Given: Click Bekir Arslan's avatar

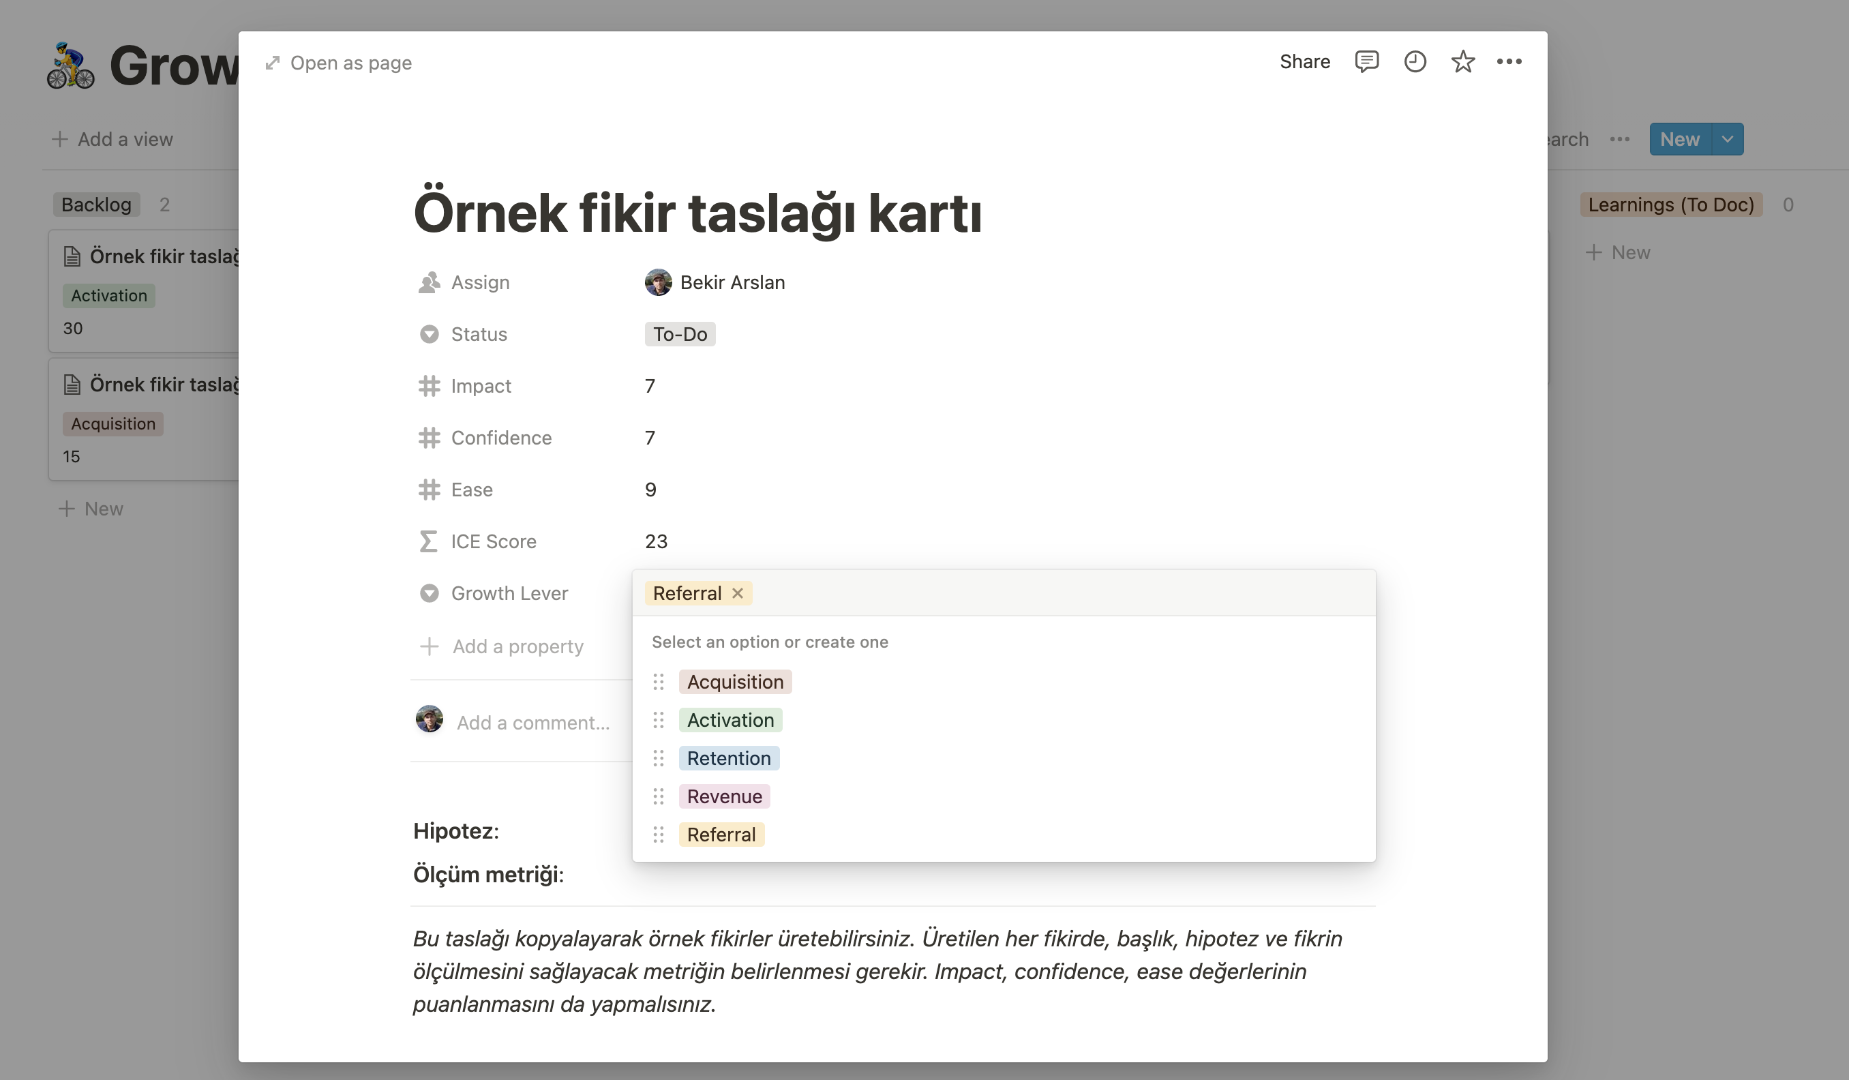Looking at the screenshot, I should (658, 282).
